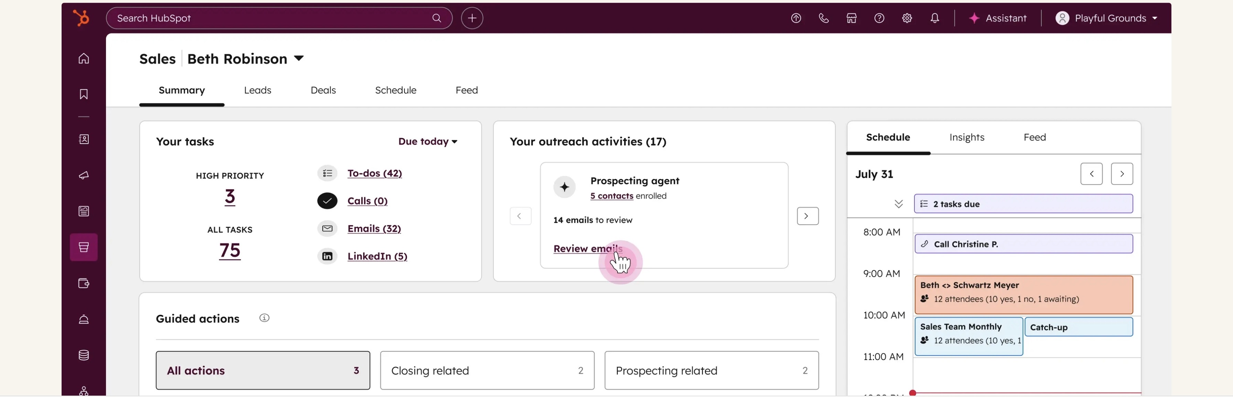Open the Beth Robinson user dropdown
The width and height of the screenshot is (1233, 397).
[x=299, y=59]
